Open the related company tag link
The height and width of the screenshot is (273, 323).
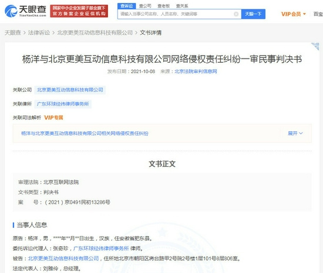(70, 90)
